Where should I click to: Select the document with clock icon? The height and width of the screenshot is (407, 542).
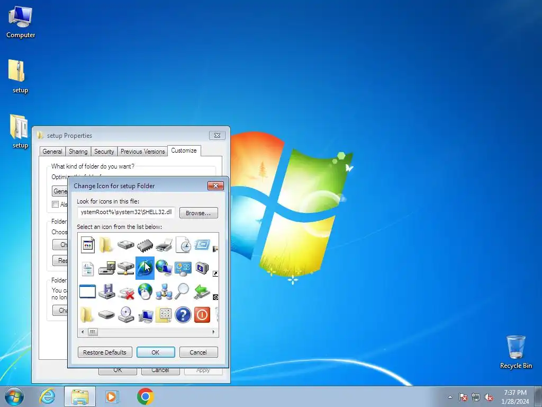pos(183,245)
